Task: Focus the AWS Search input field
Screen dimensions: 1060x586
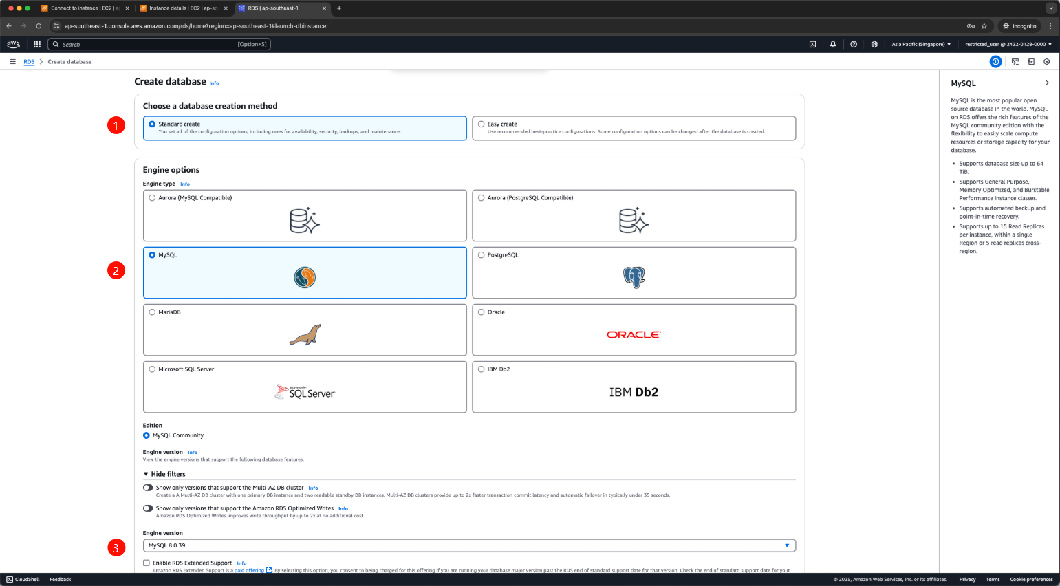Action: [x=159, y=44]
